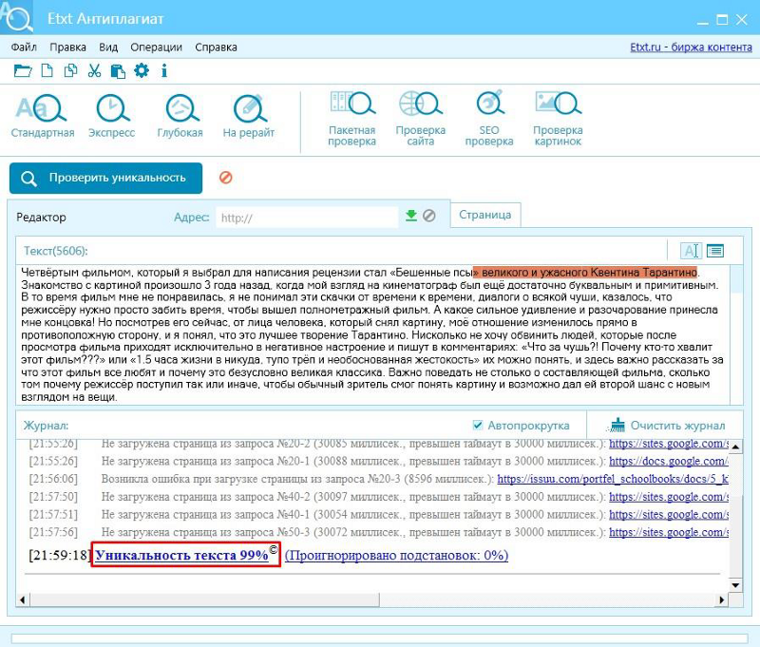Run the Экспресс check
The image size is (760, 647).
(112, 116)
